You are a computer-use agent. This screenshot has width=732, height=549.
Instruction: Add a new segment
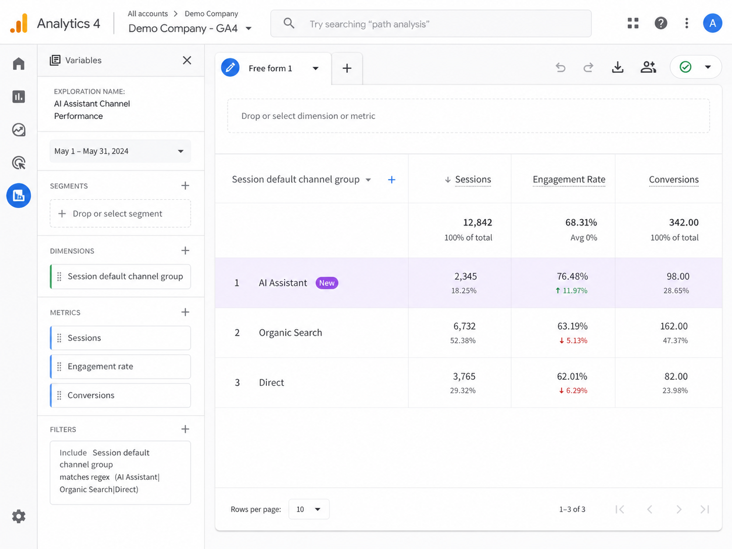pyautogui.click(x=186, y=186)
